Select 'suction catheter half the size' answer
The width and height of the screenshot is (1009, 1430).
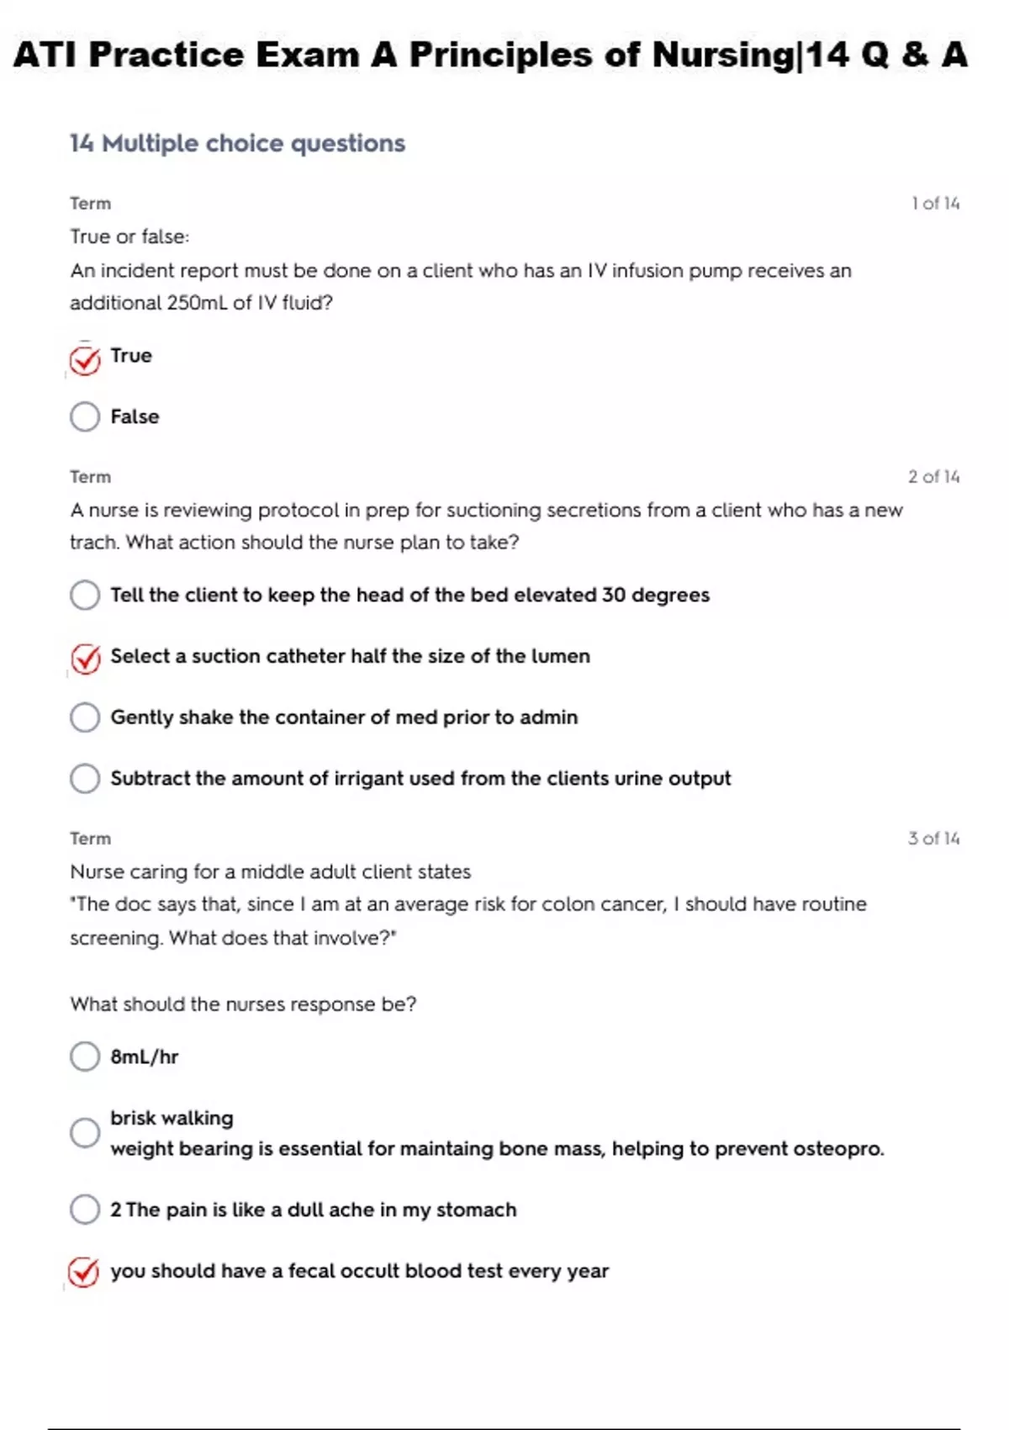pyautogui.click(x=85, y=659)
